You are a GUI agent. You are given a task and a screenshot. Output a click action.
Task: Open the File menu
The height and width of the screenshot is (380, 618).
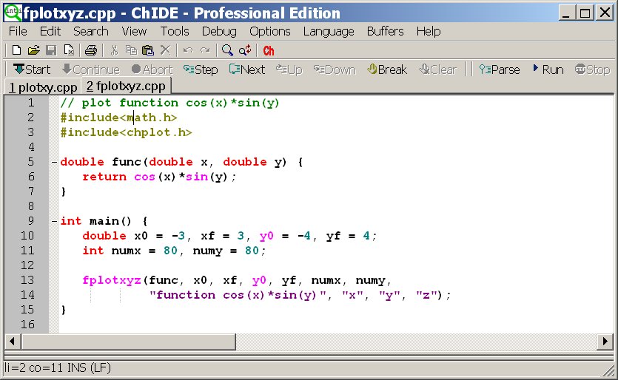click(18, 31)
